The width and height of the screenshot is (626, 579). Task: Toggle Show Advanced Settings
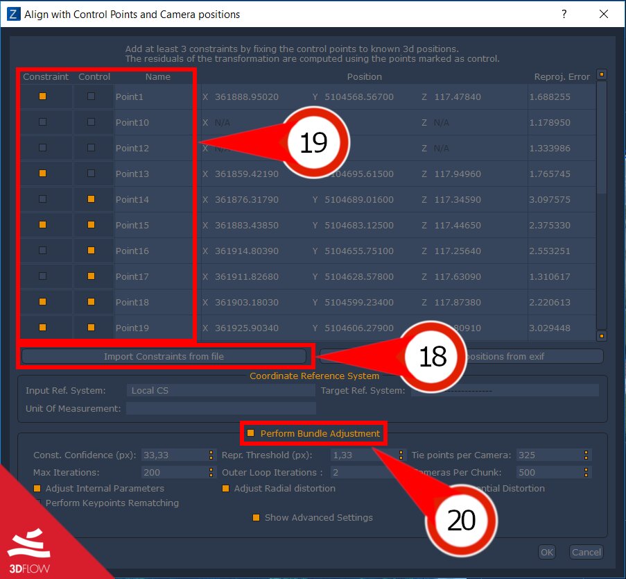point(256,517)
